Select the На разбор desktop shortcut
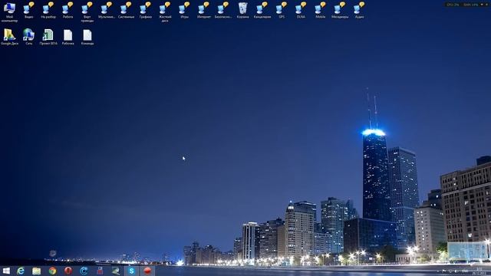The width and height of the screenshot is (491, 276). (48, 10)
